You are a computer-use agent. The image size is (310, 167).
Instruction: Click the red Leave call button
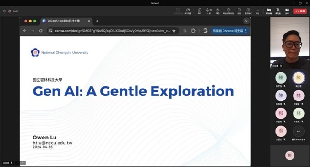300,11
